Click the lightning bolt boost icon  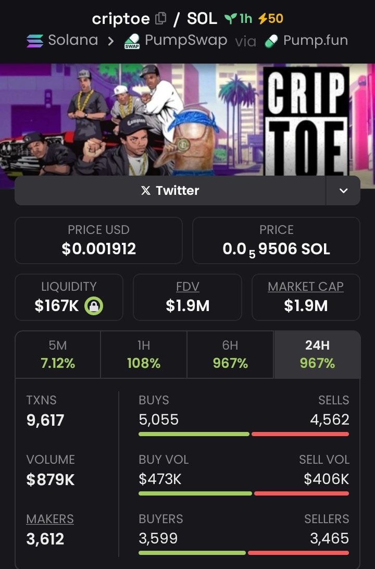pyautogui.click(x=262, y=19)
